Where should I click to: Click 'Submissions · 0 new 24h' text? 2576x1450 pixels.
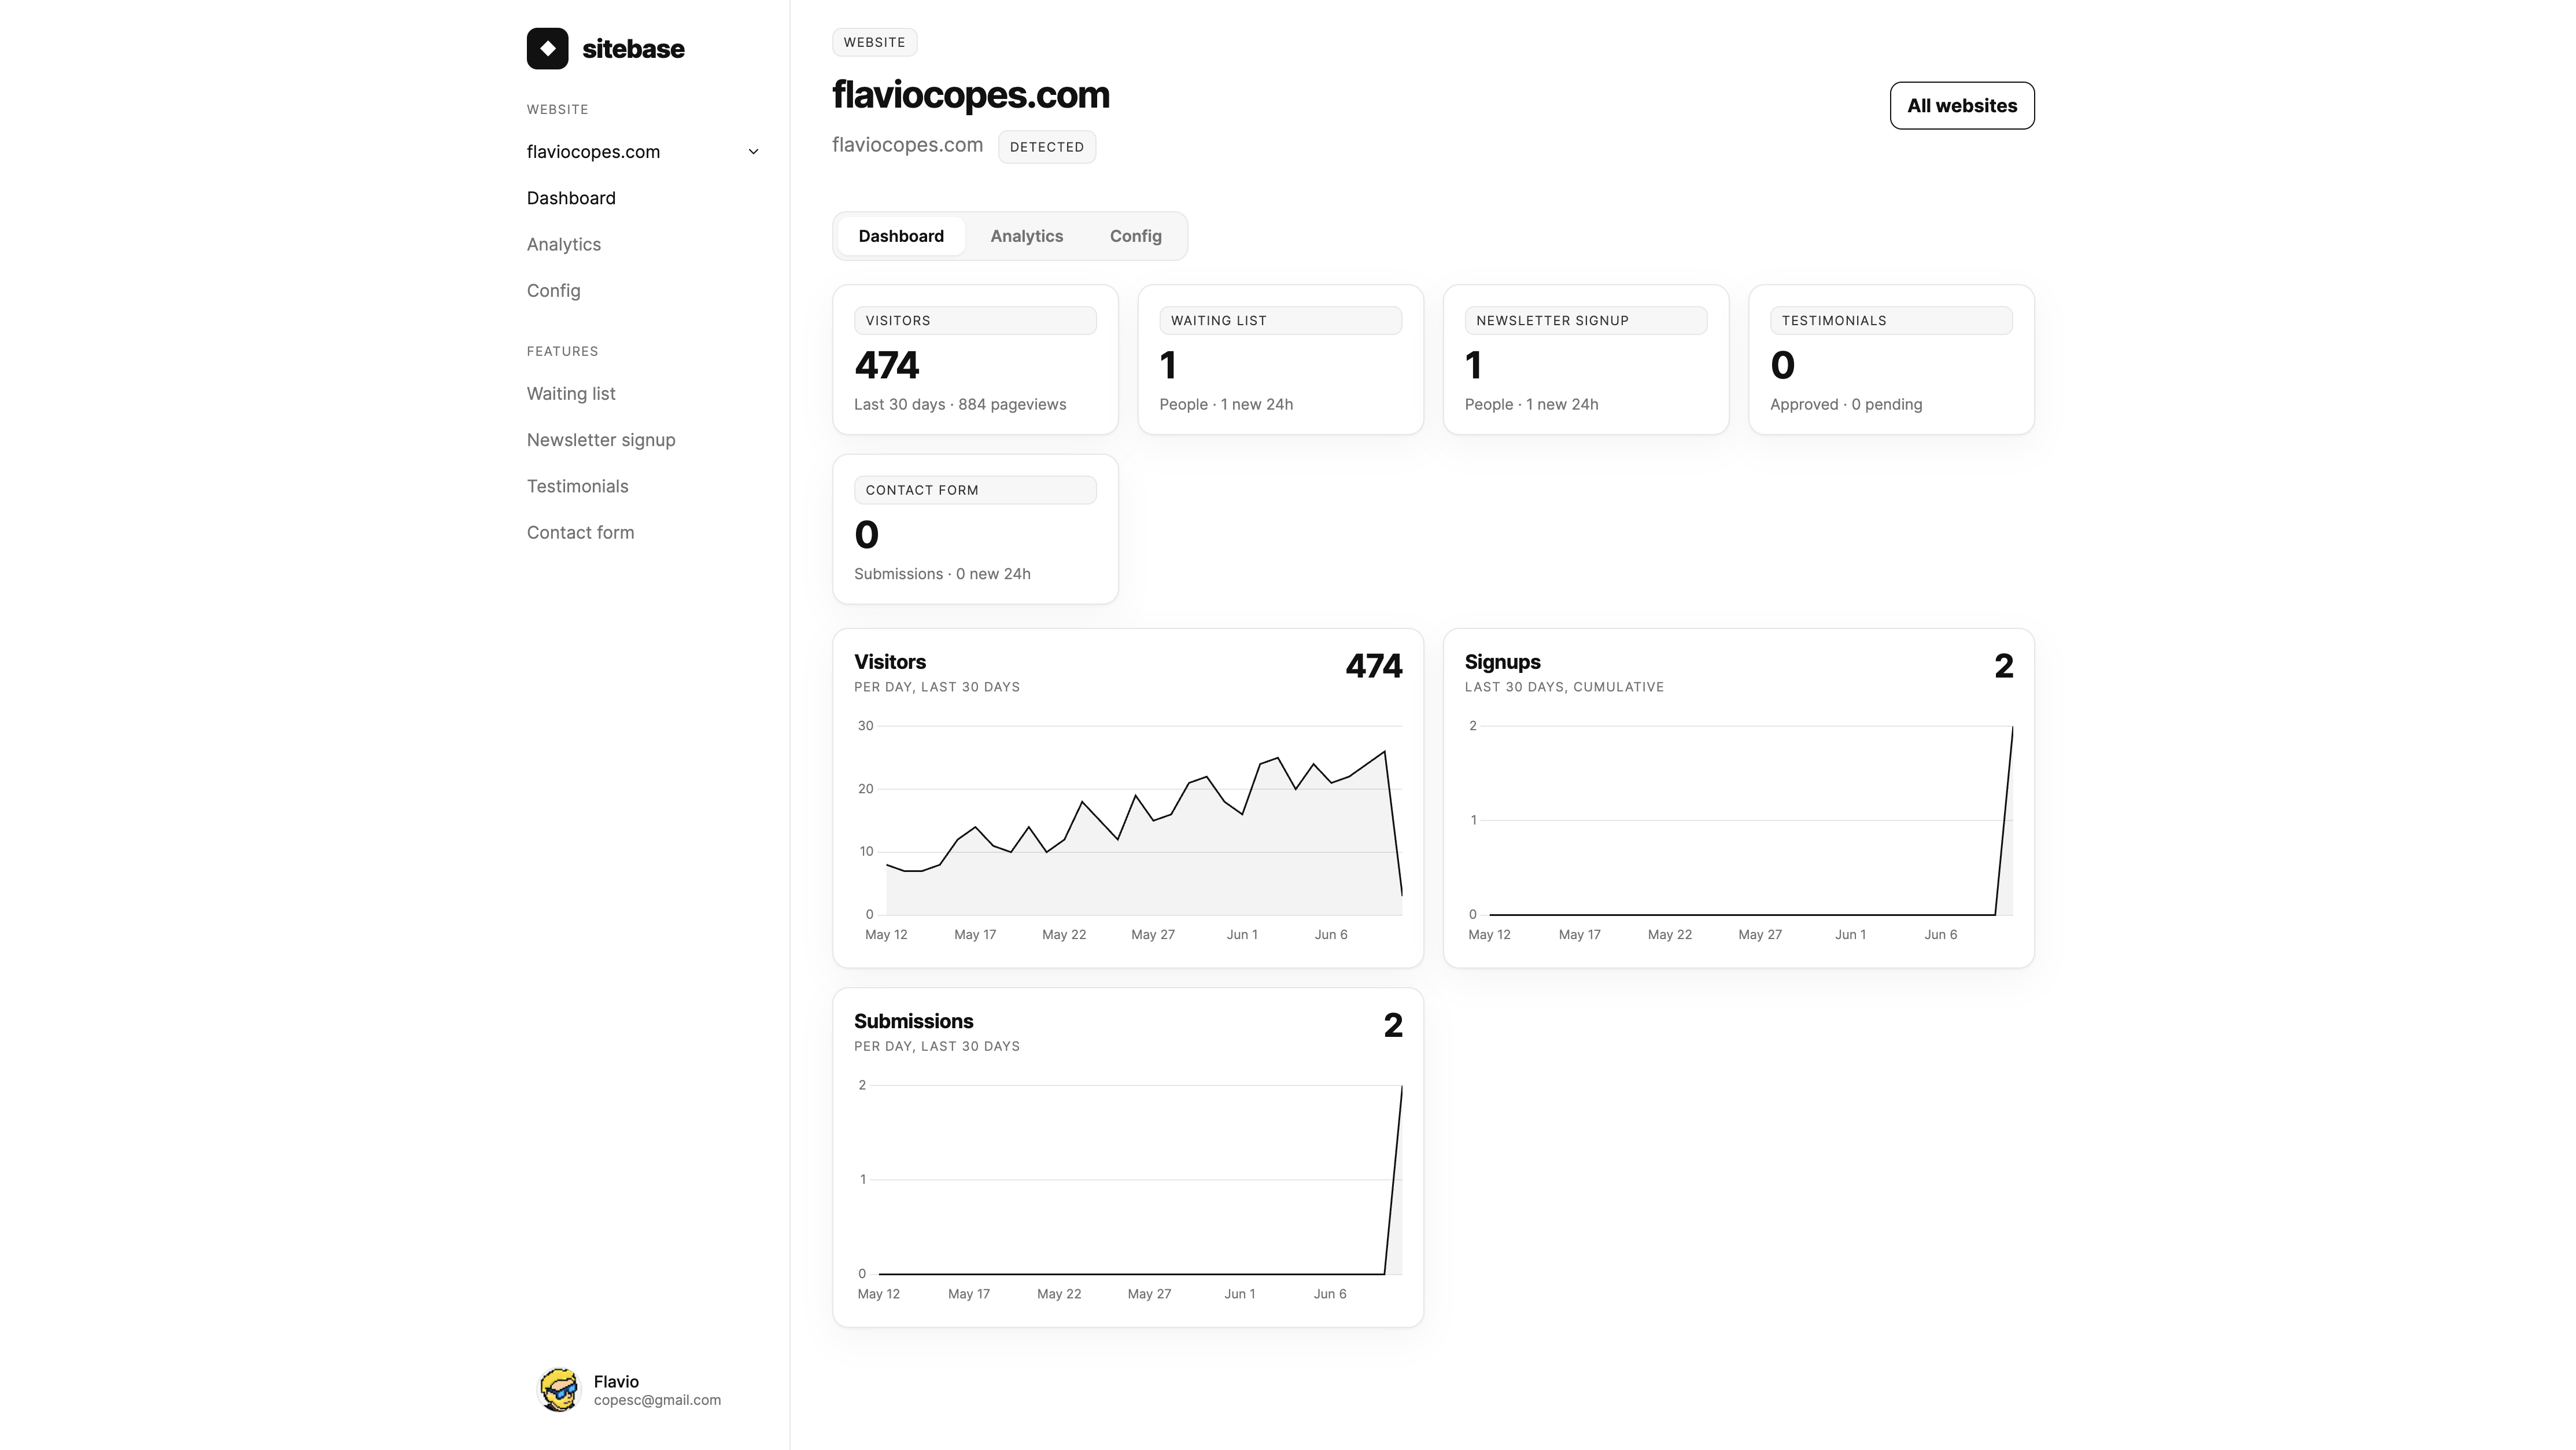point(942,573)
